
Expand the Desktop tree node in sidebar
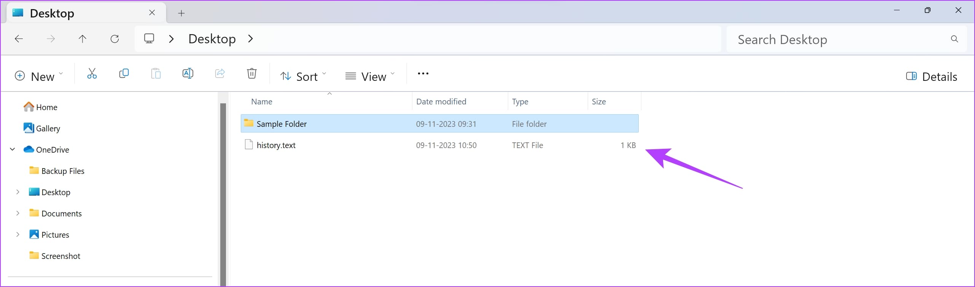pyautogui.click(x=17, y=192)
